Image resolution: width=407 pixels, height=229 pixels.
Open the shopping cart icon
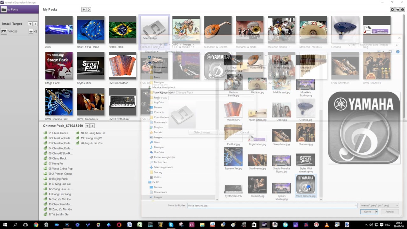[397, 10]
